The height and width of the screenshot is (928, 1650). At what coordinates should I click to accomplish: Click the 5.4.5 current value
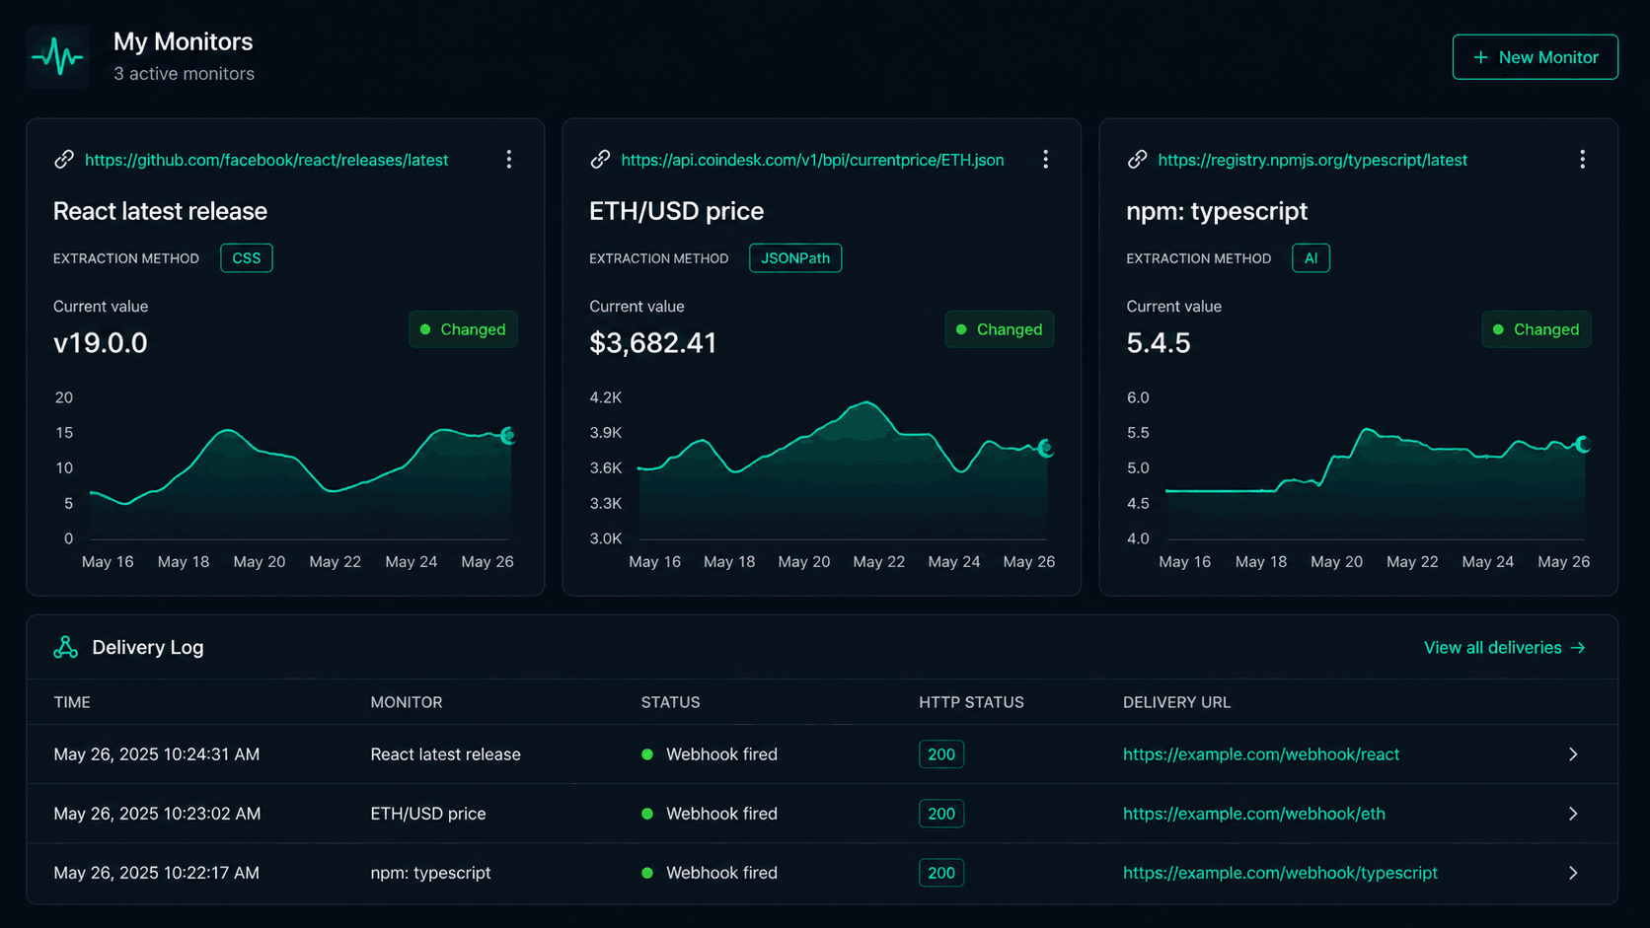point(1159,343)
